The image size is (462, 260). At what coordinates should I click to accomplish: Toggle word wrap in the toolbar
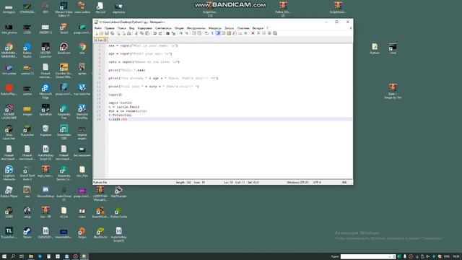point(206,33)
